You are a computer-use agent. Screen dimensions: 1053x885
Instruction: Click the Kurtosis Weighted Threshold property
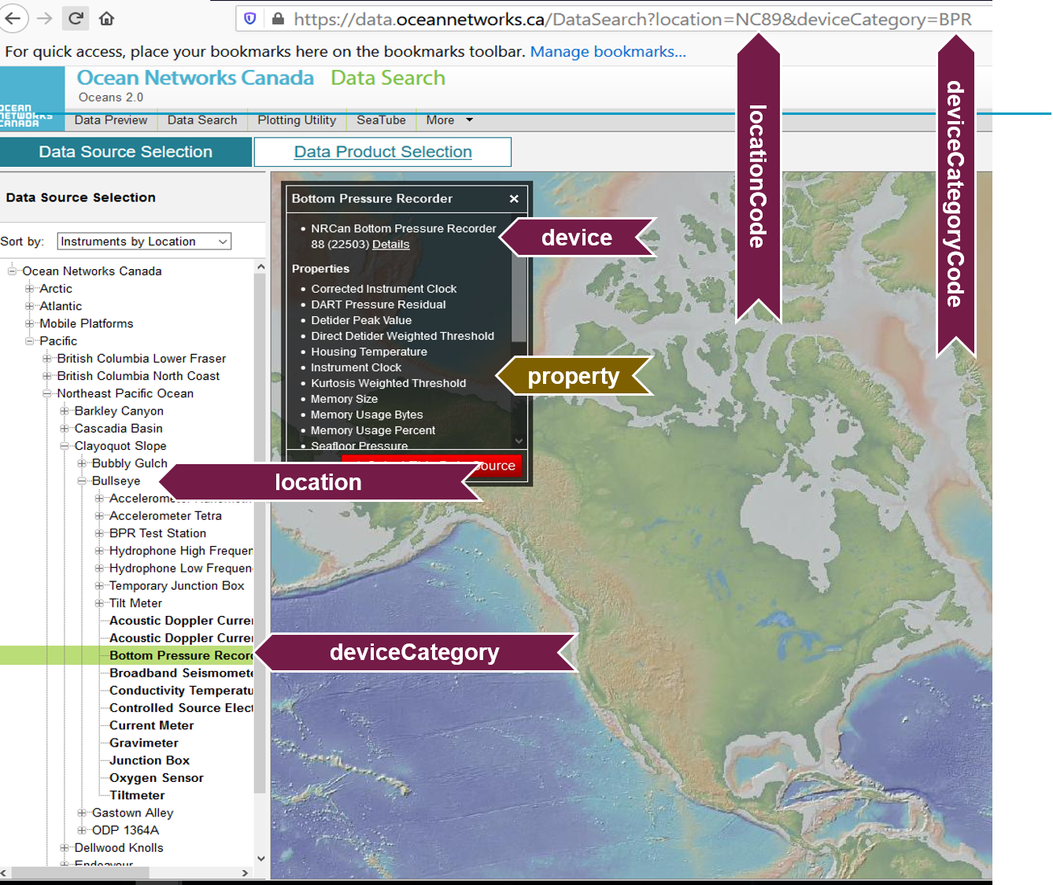pyautogui.click(x=388, y=383)
